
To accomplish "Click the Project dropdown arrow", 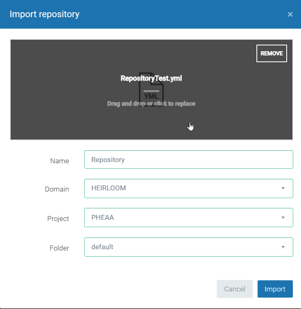I will click(x=283, y=218).
